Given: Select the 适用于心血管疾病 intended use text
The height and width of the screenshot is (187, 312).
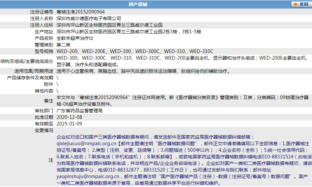Looking at the screenshot, I should (143, 71).
